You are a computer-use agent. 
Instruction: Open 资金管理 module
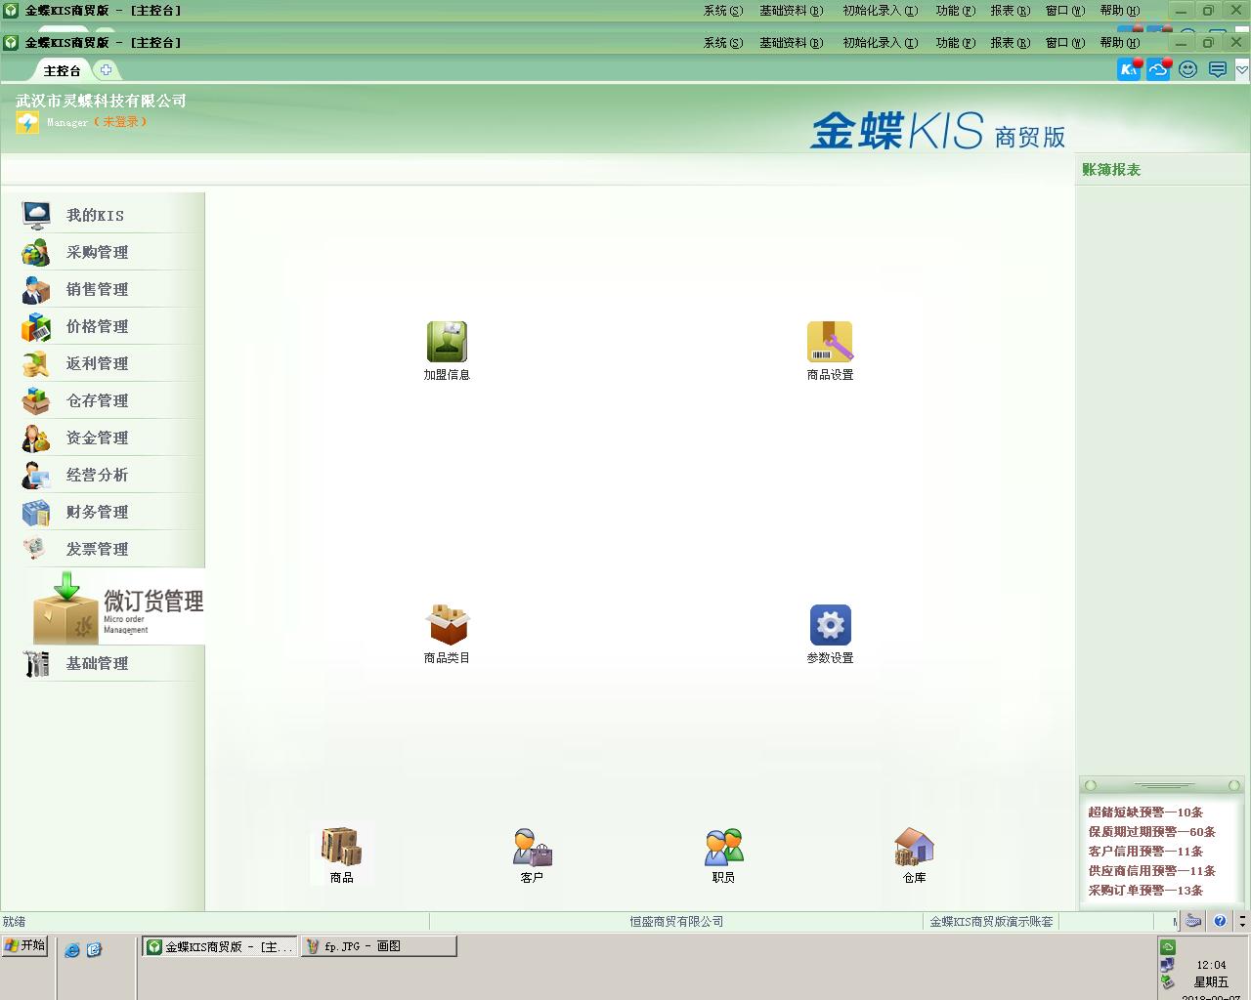103,437
